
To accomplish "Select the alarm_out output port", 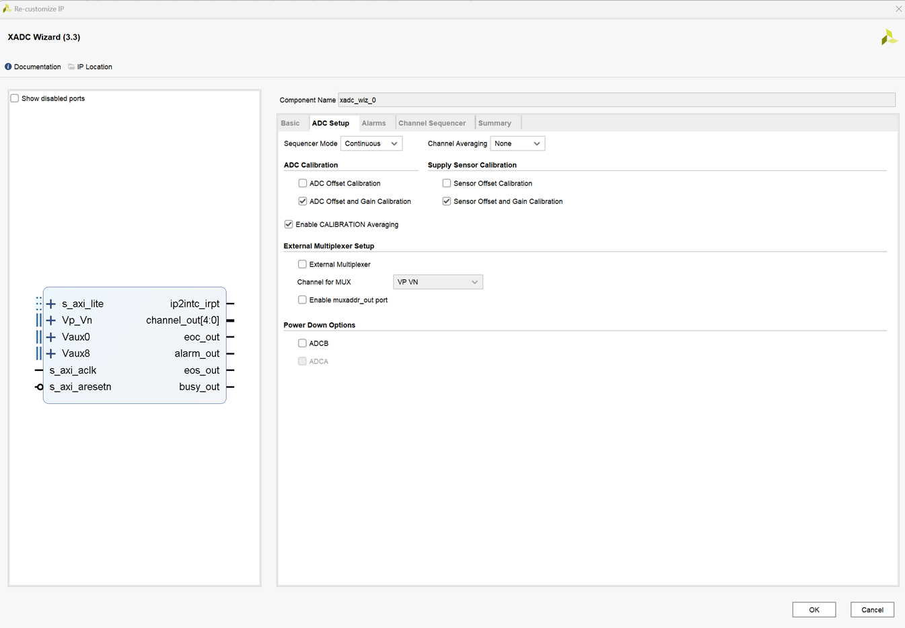I will 197,353.
